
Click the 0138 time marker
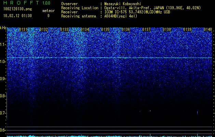click(x=167, y=29)
